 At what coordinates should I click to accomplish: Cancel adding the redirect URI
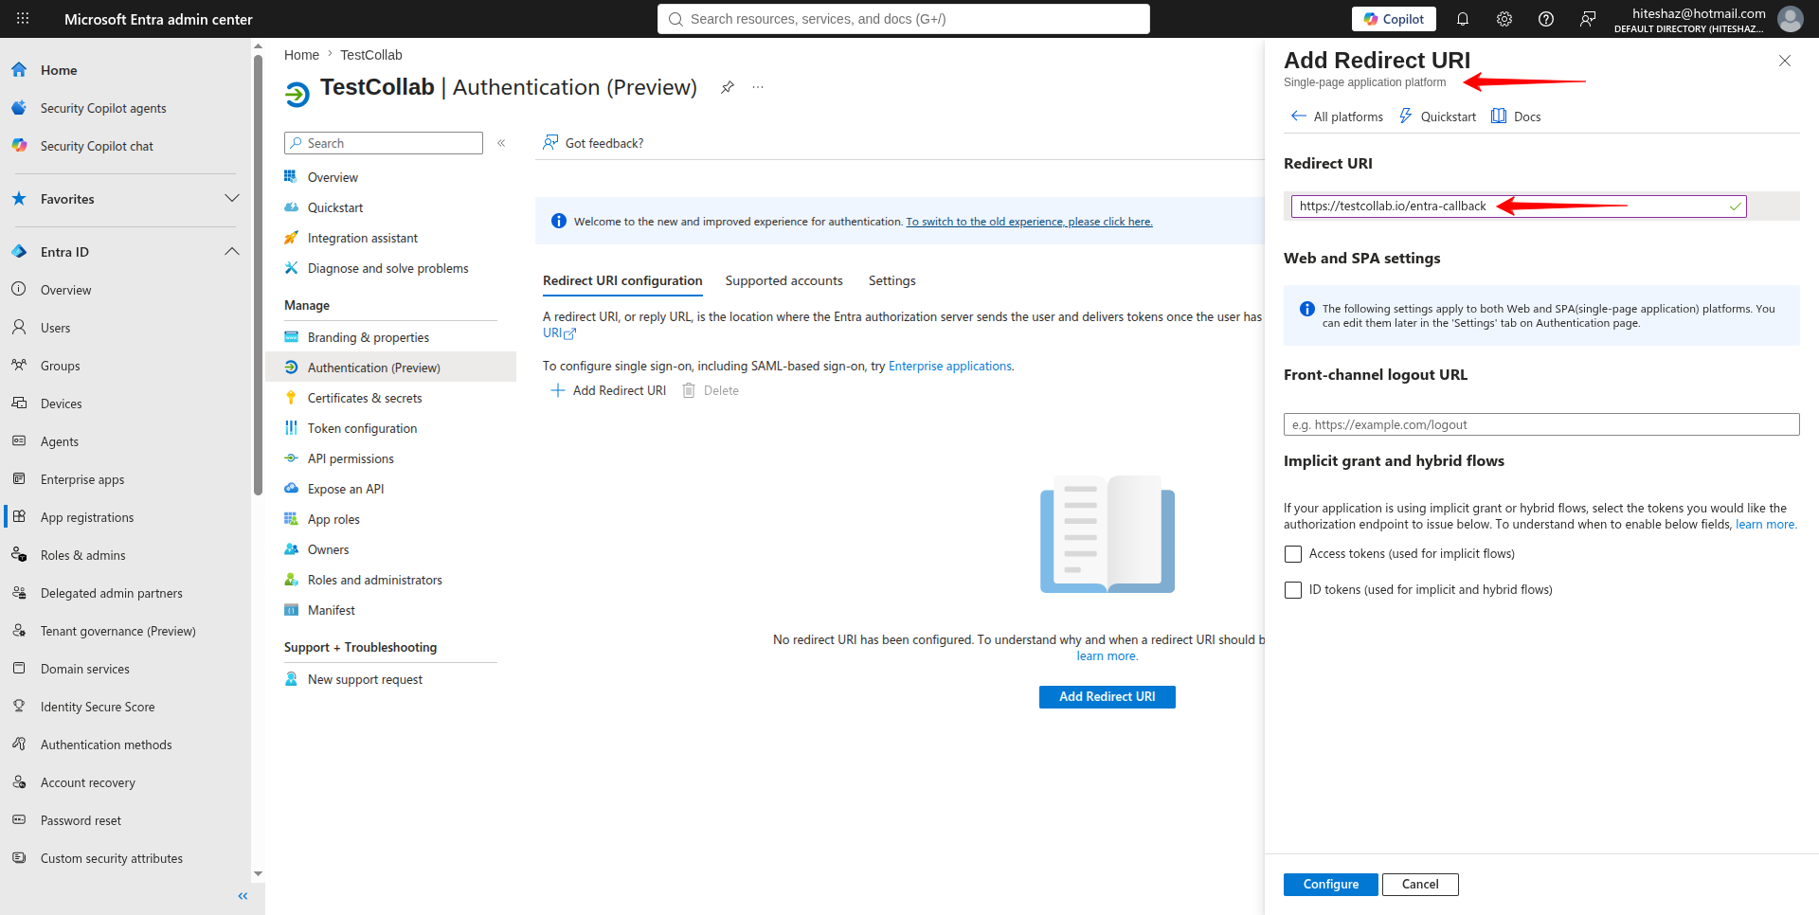1420,885
